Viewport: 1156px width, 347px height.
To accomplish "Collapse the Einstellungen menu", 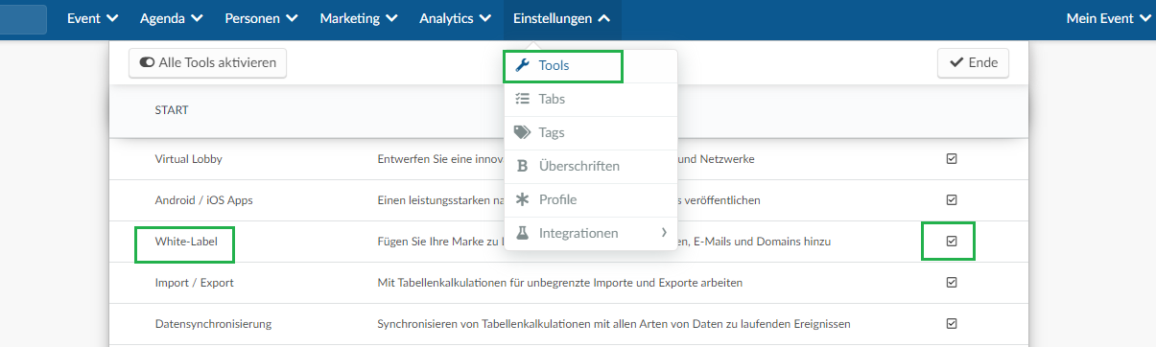I will click(x=561, y=18).
